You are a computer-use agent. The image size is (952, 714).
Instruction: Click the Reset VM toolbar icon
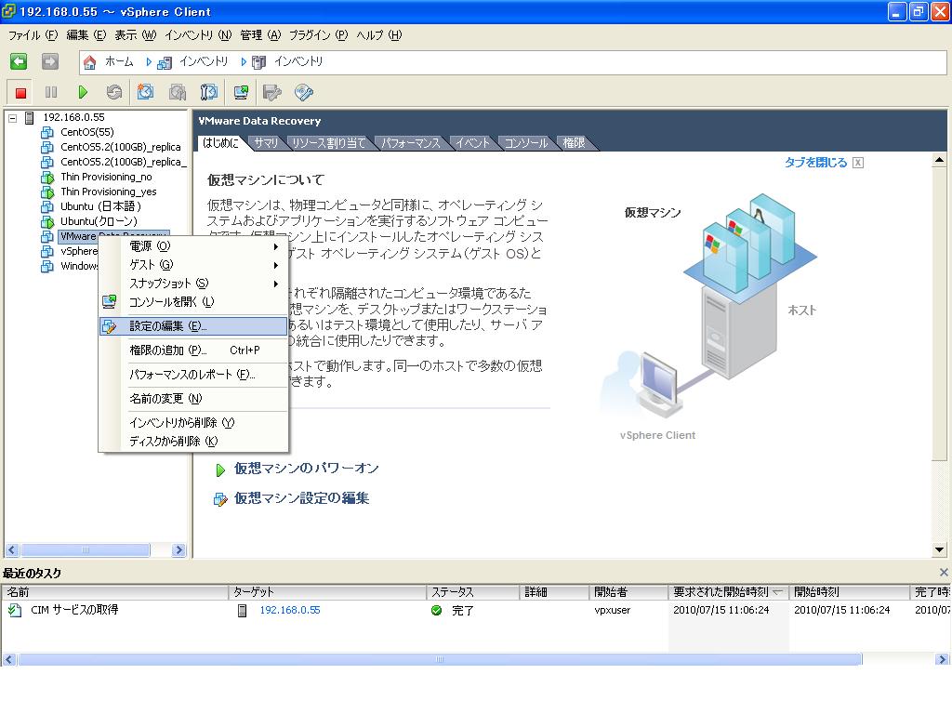coord(113,92)
